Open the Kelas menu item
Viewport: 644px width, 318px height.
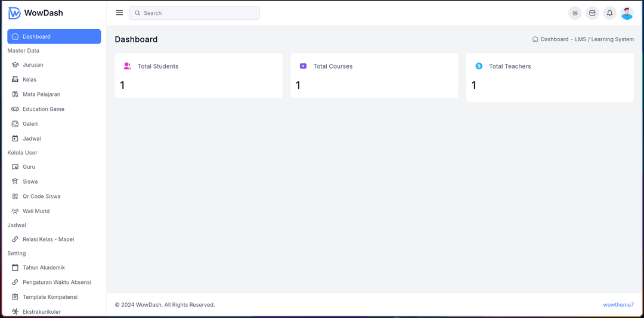coord(54,79)
